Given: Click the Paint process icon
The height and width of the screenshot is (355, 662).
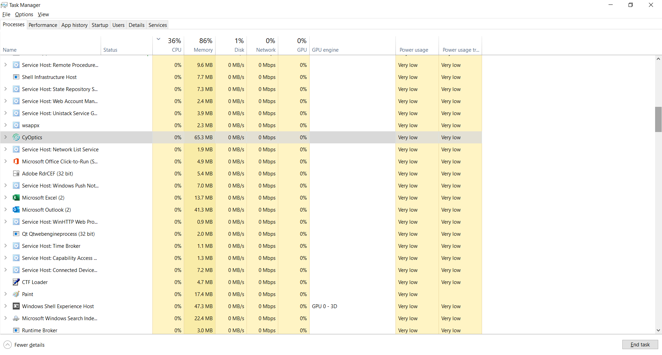Looking at the screenshot, I should [x=16, y=294].
